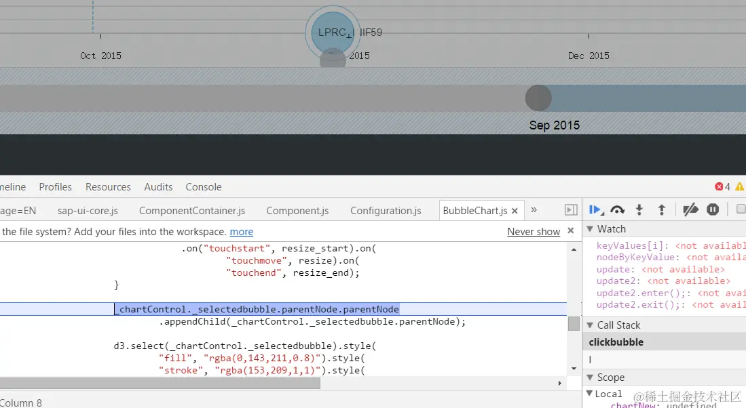Click the Dec 2015 axis label
746x408 pixels.
[x=589, y=56]
